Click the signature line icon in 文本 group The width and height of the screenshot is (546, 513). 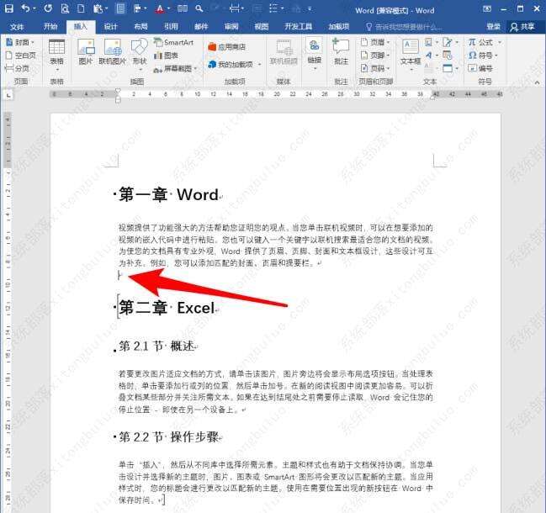[x=448, y=42]
